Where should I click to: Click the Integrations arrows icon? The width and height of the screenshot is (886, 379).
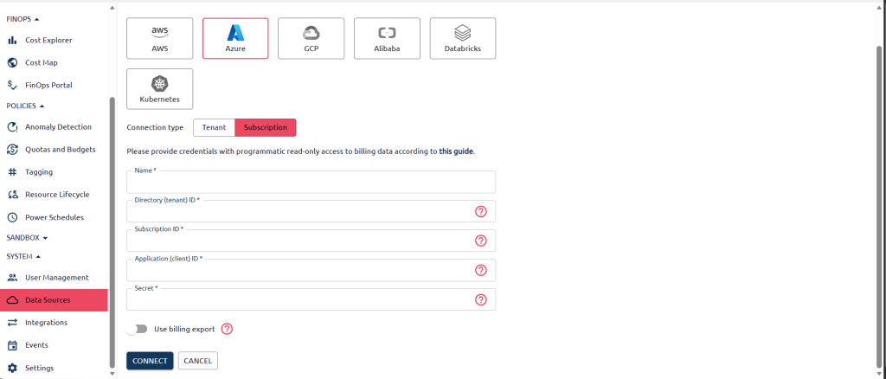coord(12,323)
